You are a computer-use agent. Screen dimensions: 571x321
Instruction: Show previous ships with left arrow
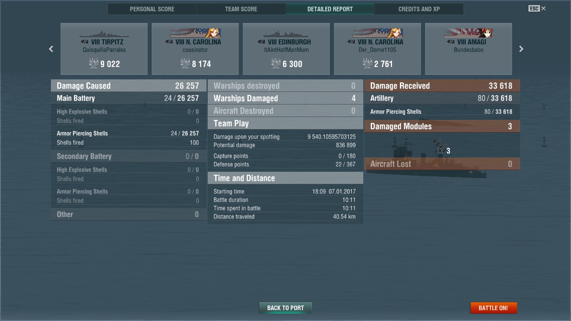(x=51, y=49)
